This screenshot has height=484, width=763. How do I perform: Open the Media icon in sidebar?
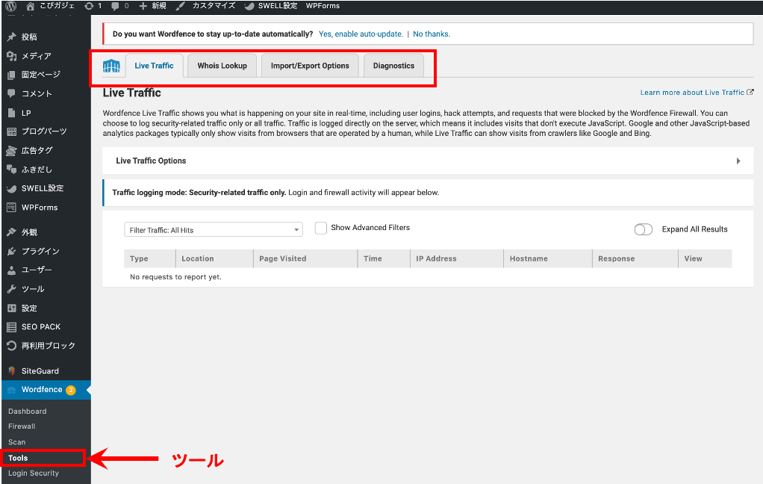tap(12, 56)
